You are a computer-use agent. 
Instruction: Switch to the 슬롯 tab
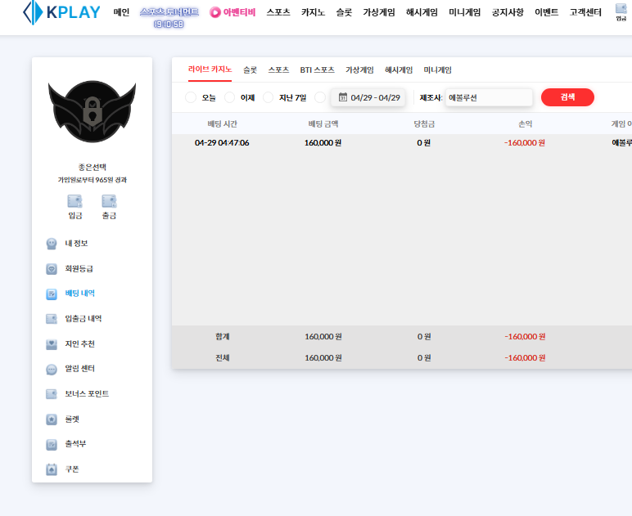click(250, 70)
